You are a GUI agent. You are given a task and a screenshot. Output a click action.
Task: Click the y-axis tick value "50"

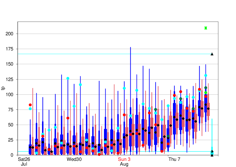[11, 125]
